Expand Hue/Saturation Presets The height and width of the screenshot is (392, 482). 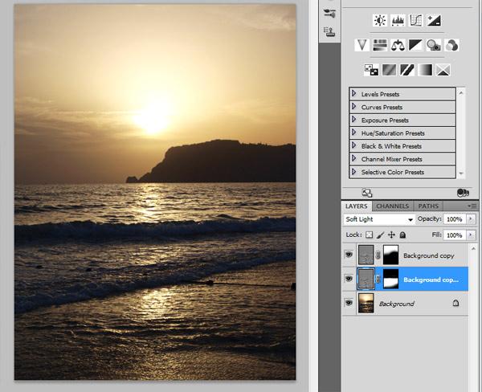(x=354, y=133)
